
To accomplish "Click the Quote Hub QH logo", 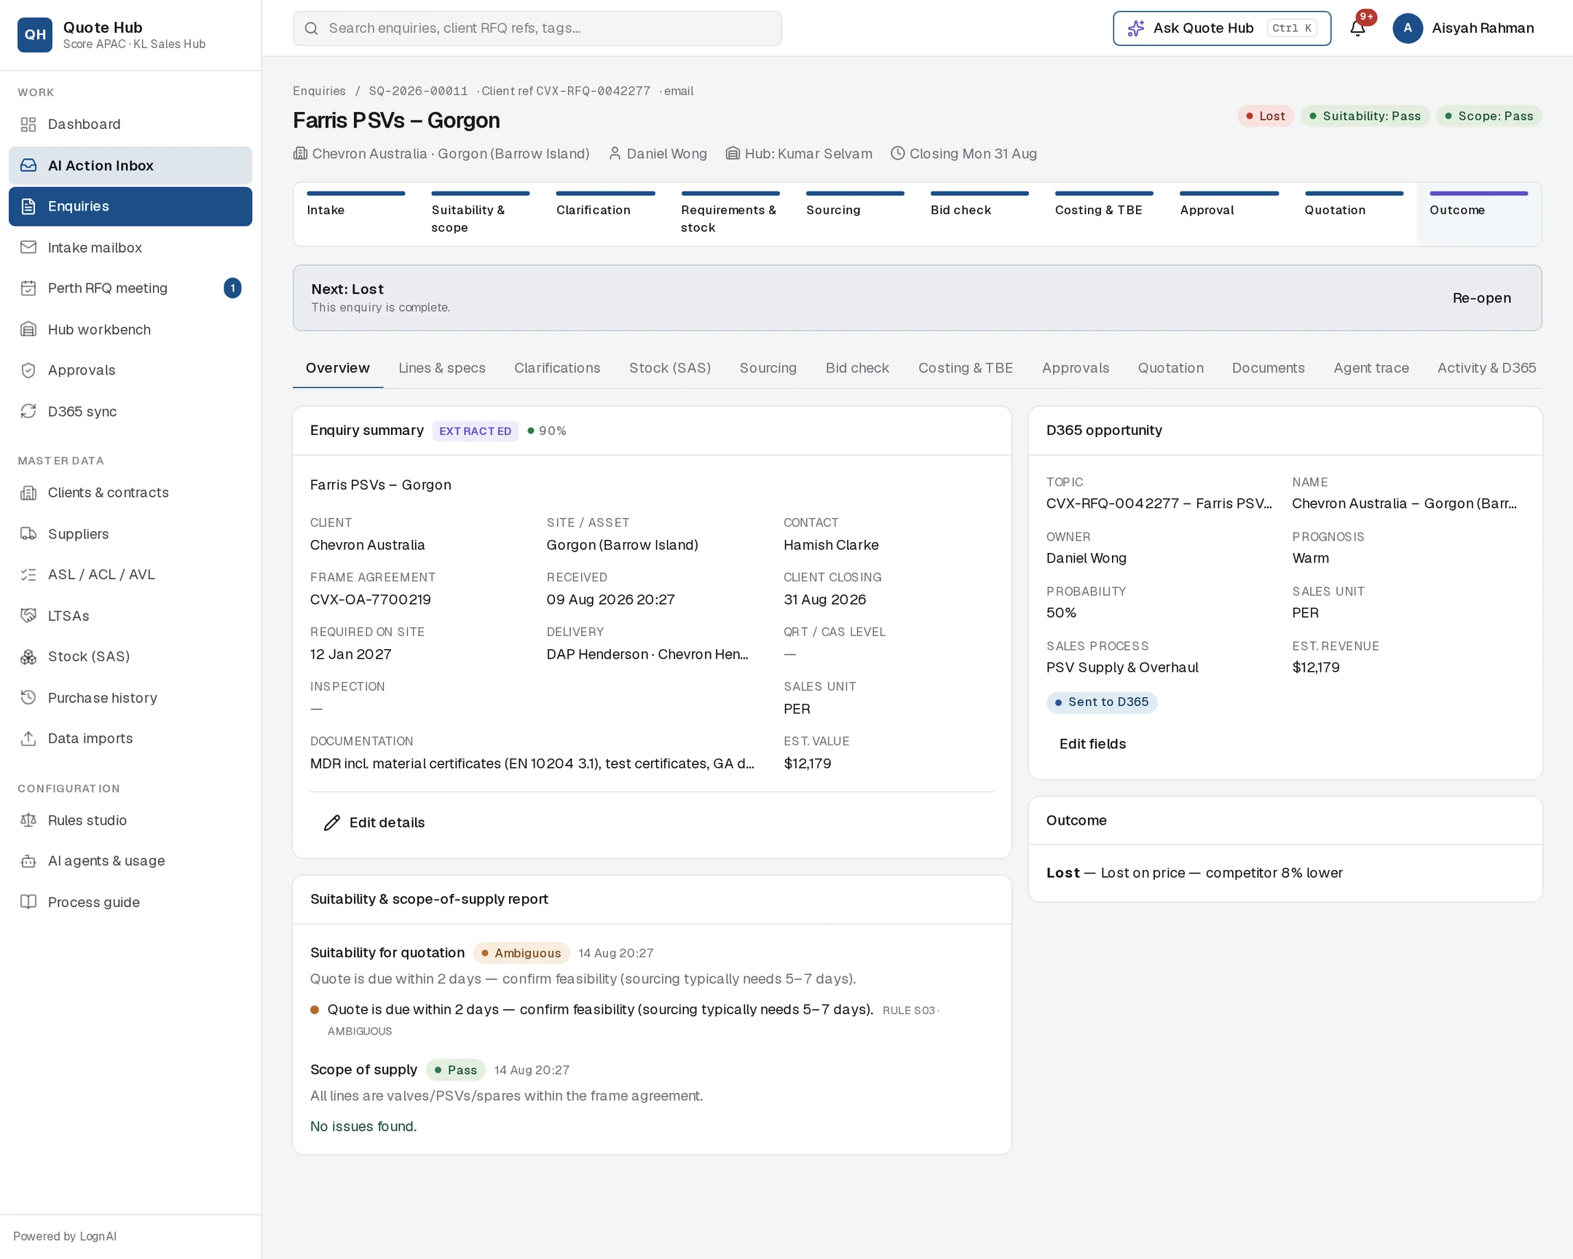I will click(x=35, y=34).
